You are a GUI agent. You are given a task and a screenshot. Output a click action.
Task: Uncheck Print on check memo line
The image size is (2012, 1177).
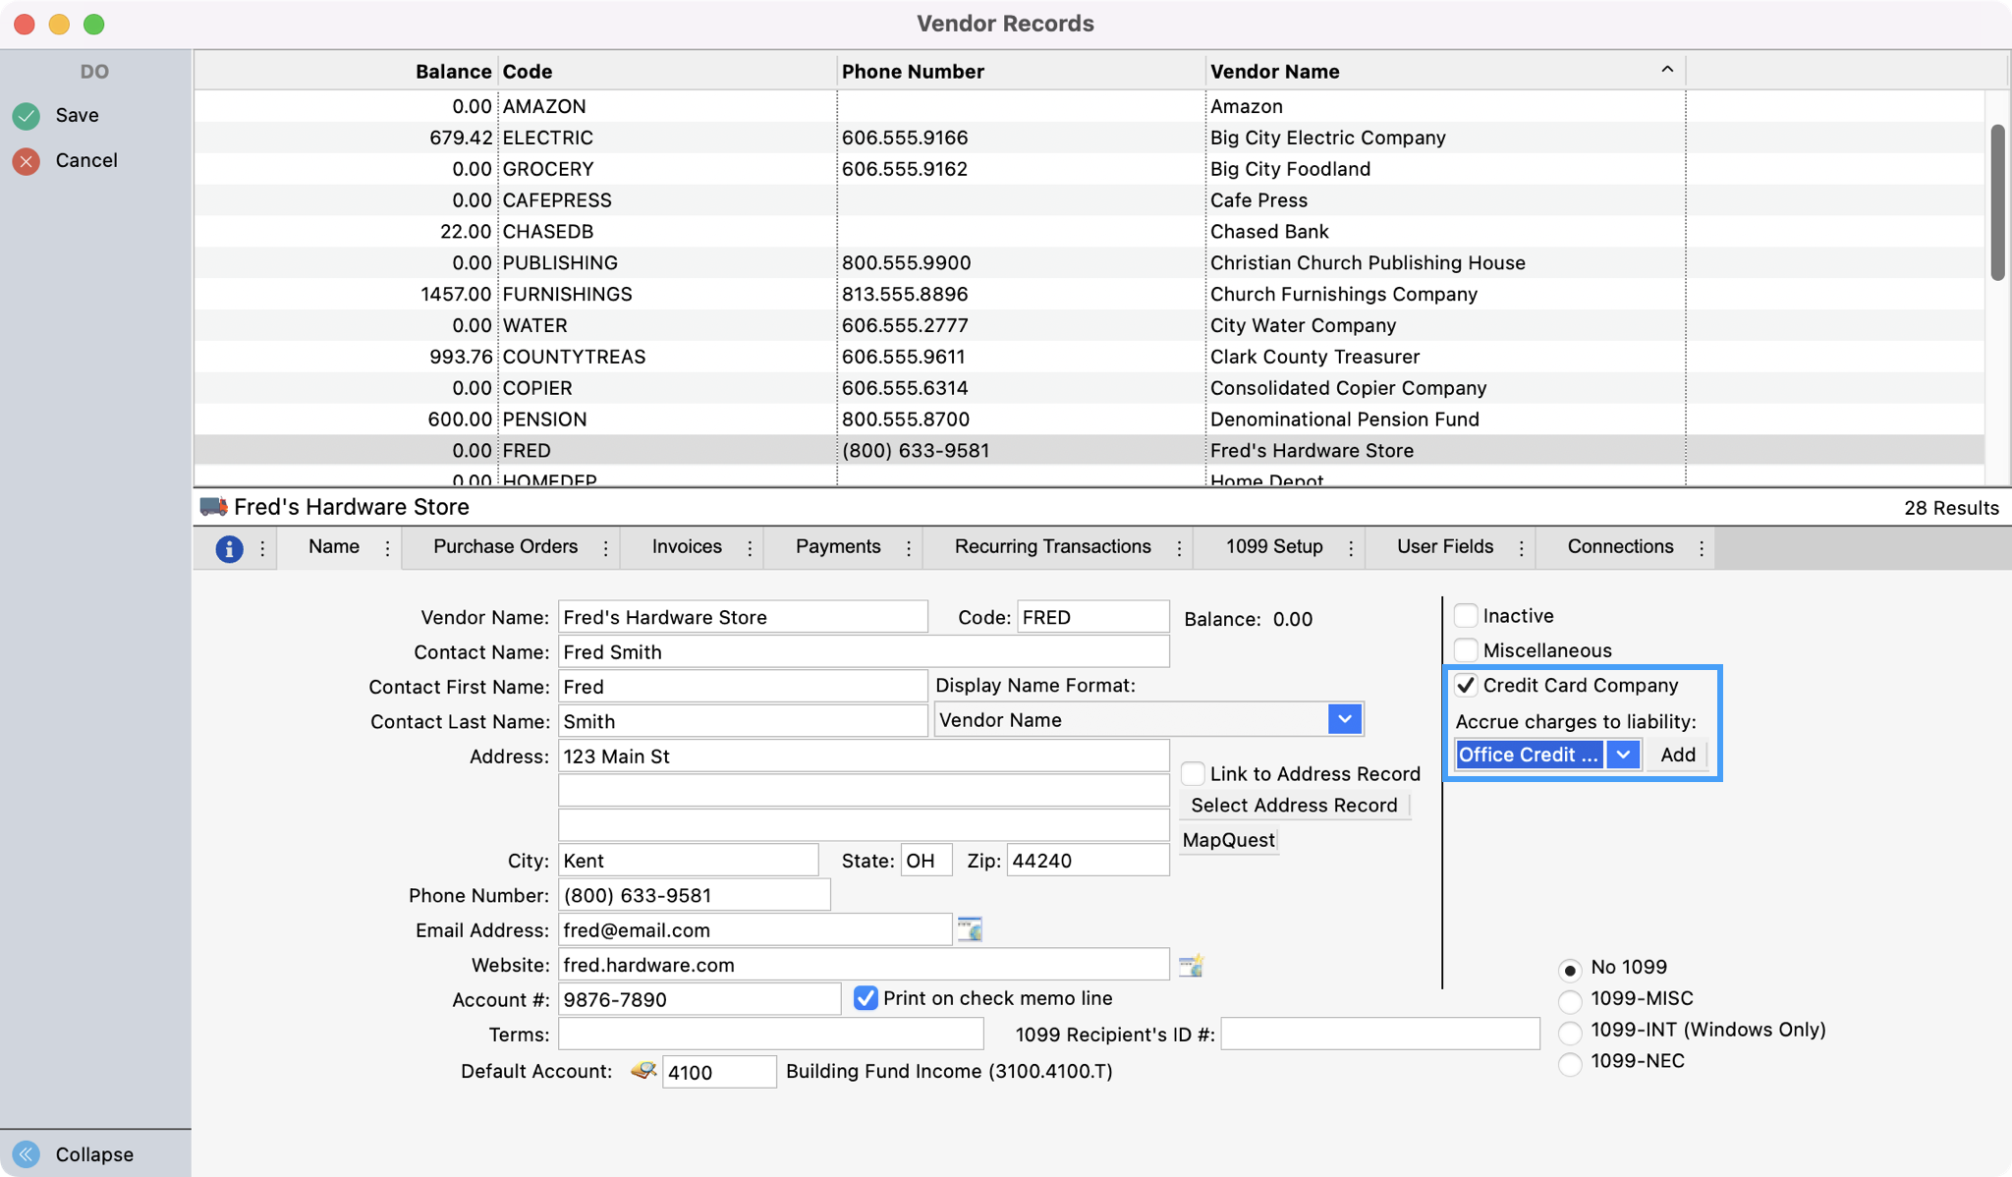pyautogui.click(x=866, y=998)
